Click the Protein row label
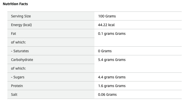Screen dimensions: 196x105 (17, 86)
